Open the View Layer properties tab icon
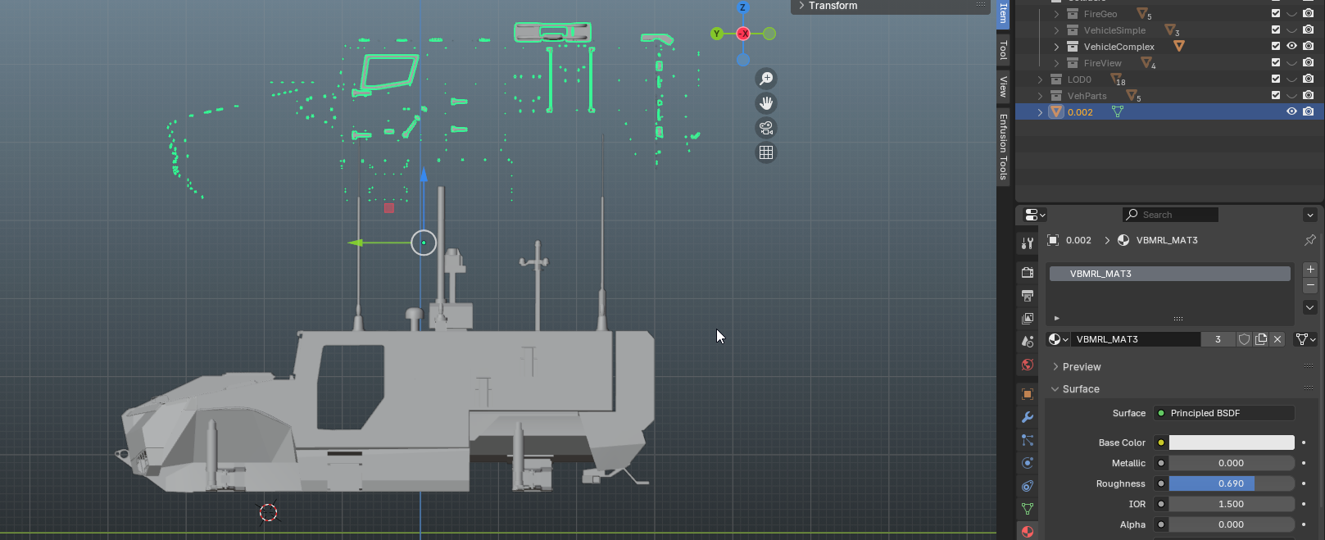 tap(1028, 318)
